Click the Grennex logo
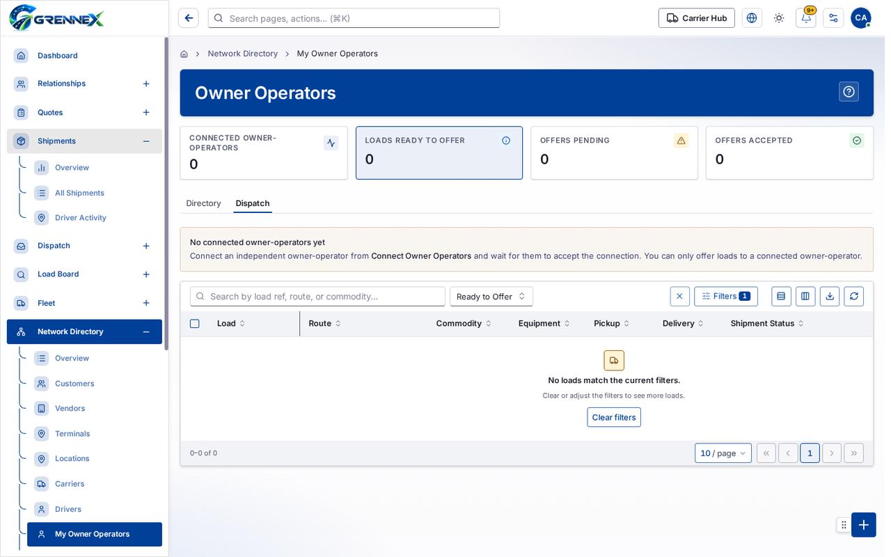The width and height of the screenshot is (891, 557). click(x=57, y=18)
